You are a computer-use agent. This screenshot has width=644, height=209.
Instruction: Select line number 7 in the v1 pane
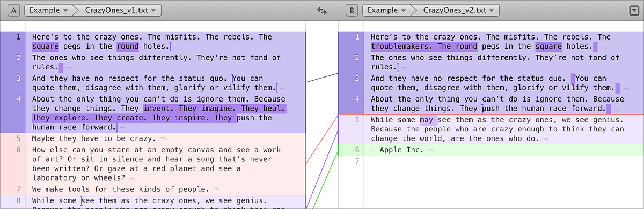(x=19, y=189)
